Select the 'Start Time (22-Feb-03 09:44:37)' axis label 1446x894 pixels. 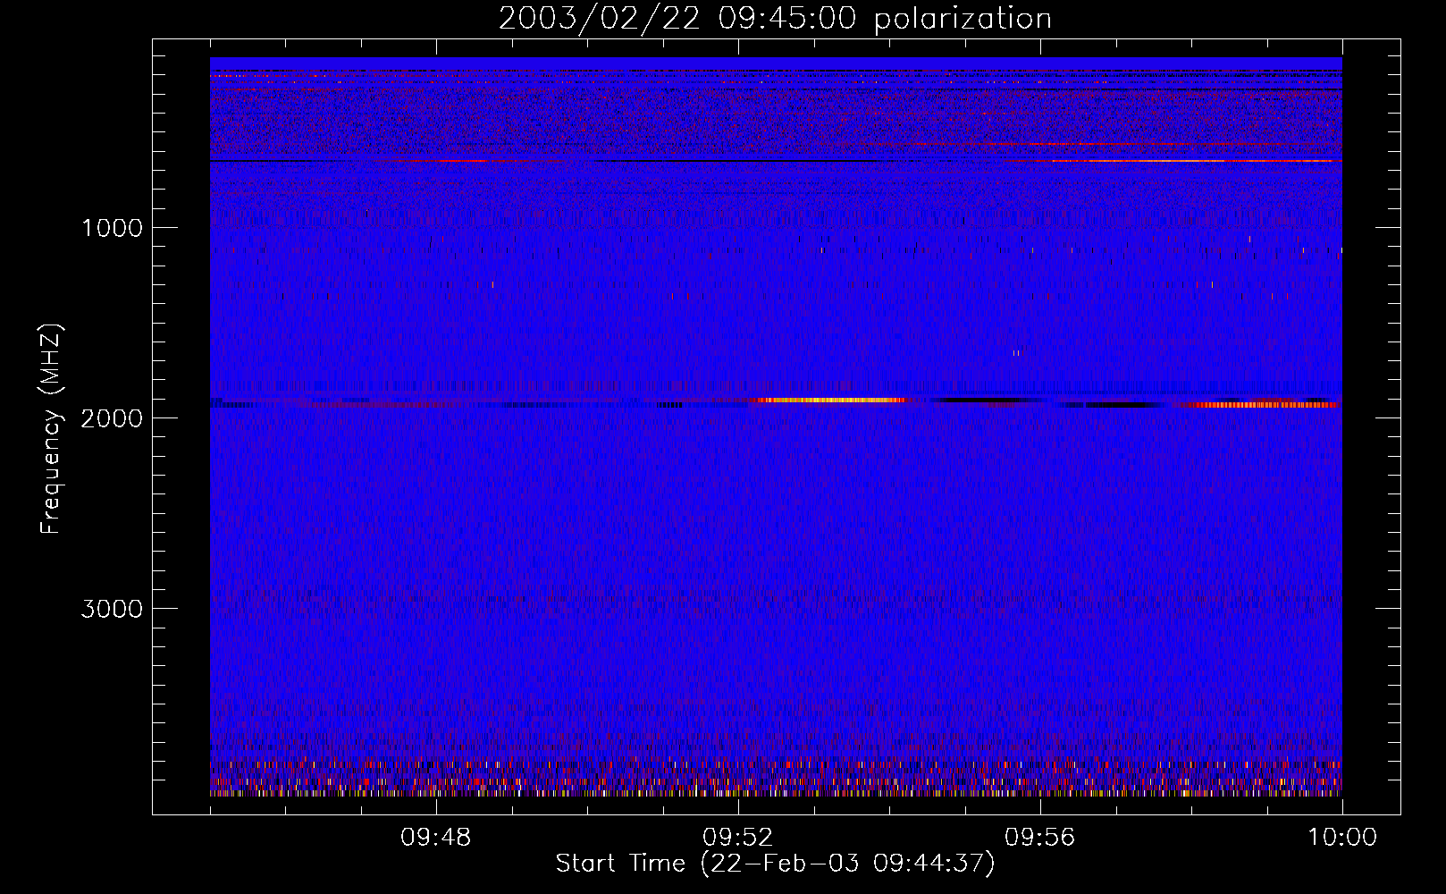[x=775, y=864]
